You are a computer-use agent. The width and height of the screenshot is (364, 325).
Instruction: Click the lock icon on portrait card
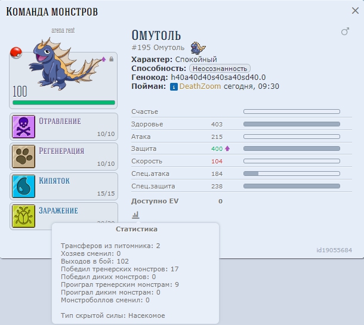click(x=112, y=59)
